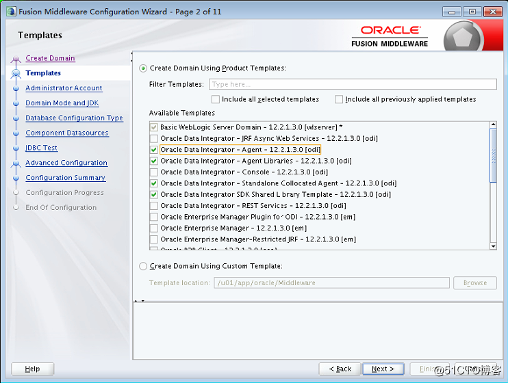Click the Database Configuration Type step bullet
Viewport: 508px width, 383px height.
tap(16, 118)
